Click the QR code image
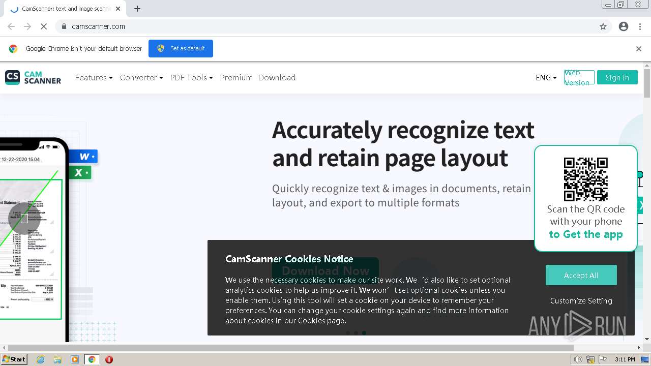This screenshot has height=366, width=651. coord(585,179)
